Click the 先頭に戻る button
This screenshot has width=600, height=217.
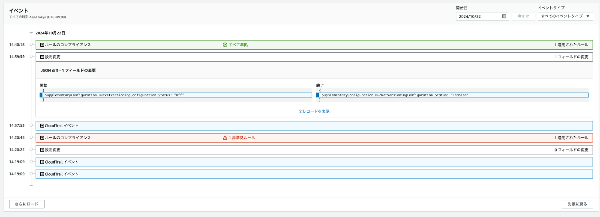[577, 204]
